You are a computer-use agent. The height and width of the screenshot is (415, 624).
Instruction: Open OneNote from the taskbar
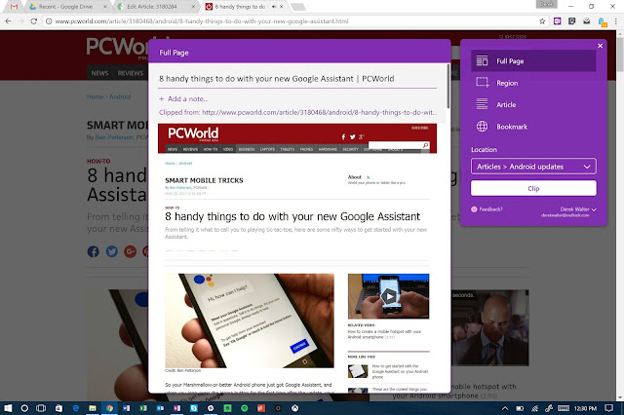(x=177, y=408)
